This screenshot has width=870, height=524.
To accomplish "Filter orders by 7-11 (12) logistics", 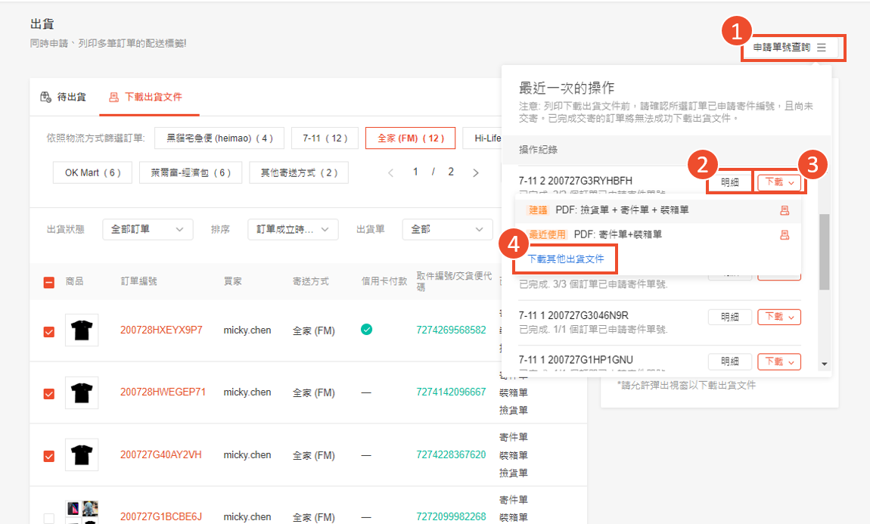I will pos(325,138).
